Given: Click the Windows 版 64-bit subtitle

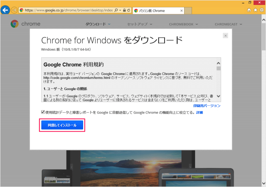Looking at the screenshot, I should click(x=66, y=49).
